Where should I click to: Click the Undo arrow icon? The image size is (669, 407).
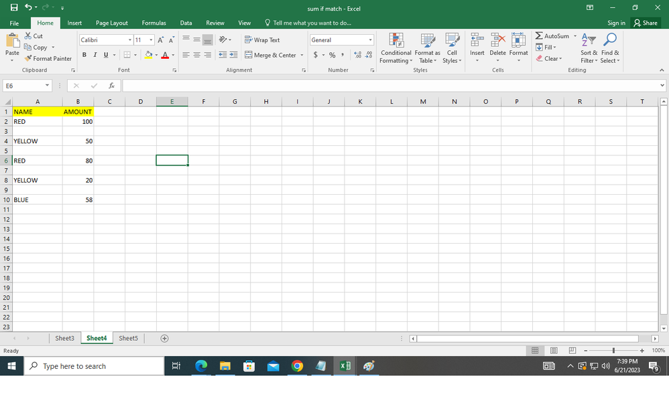click(x=29, y=7)
